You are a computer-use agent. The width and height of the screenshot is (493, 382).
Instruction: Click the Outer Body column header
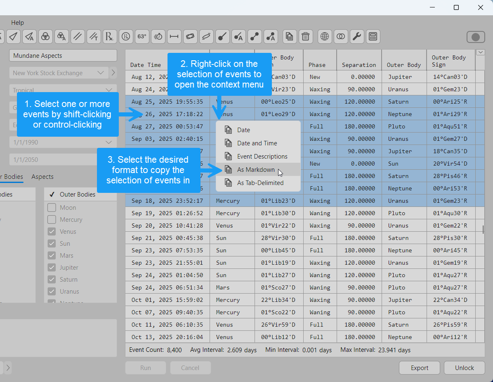coord(404,60)
